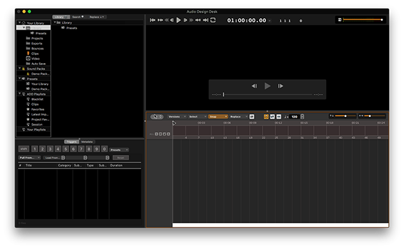Viewport: 404px width, 249px height.
Task: Click the Reset button in Triggers panel
Action: (x=121, y=158)
